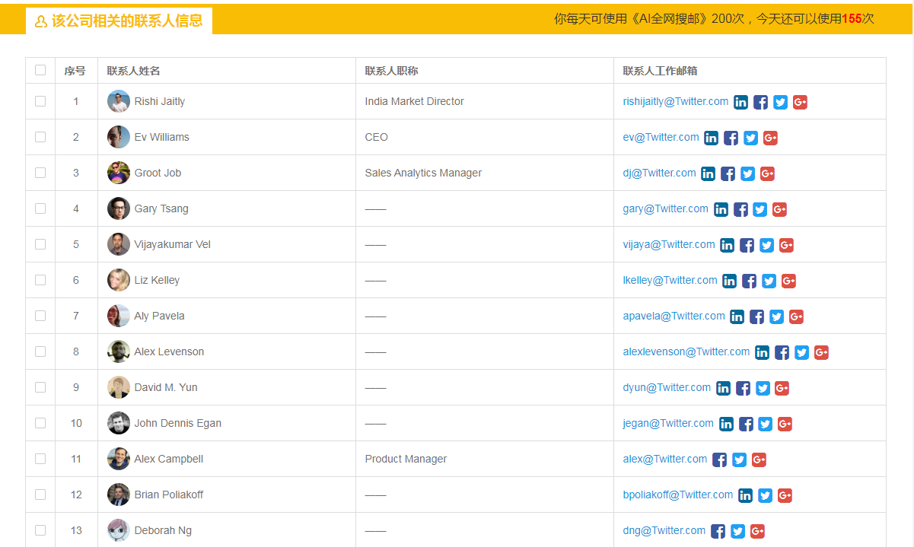Image resolution: width=914 pixels, height=547 pixels.
Task: Open Rishi Jaitly's Google+ icon
Action: pyautogui.click(x=800, y=103)
